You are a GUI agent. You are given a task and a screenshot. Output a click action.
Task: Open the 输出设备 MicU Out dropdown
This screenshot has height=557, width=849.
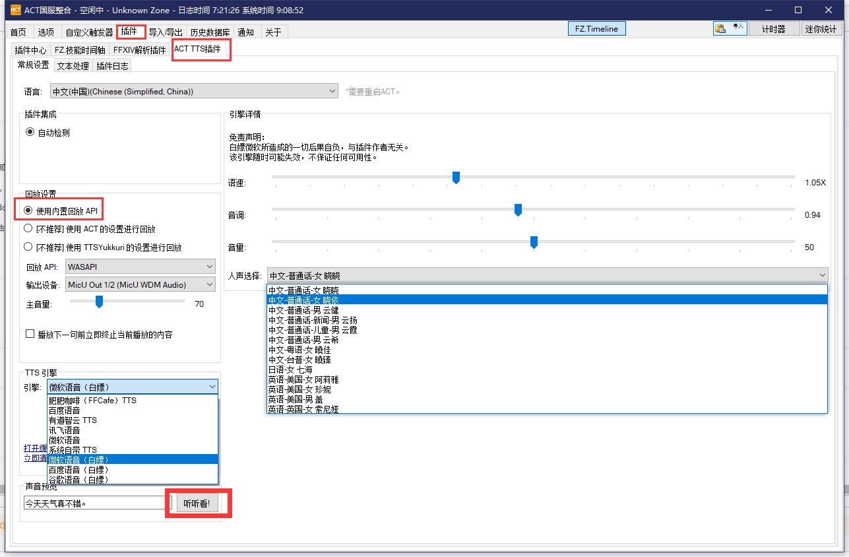141,284
